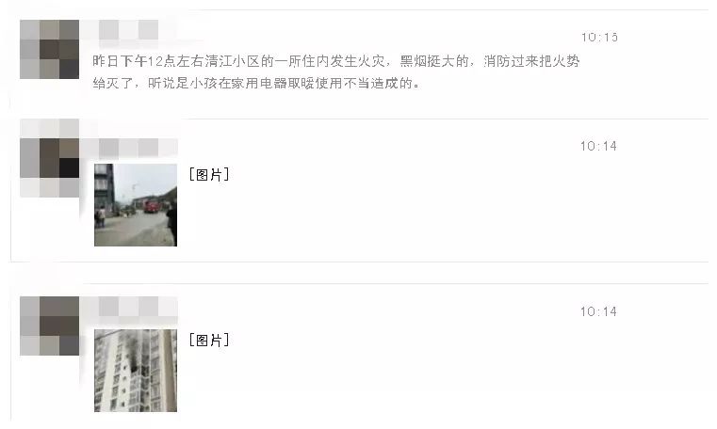Click the first line of the message starting 昨日下午12点
The height and width of the screenshot is (429, 717).
tap(336, 61)
